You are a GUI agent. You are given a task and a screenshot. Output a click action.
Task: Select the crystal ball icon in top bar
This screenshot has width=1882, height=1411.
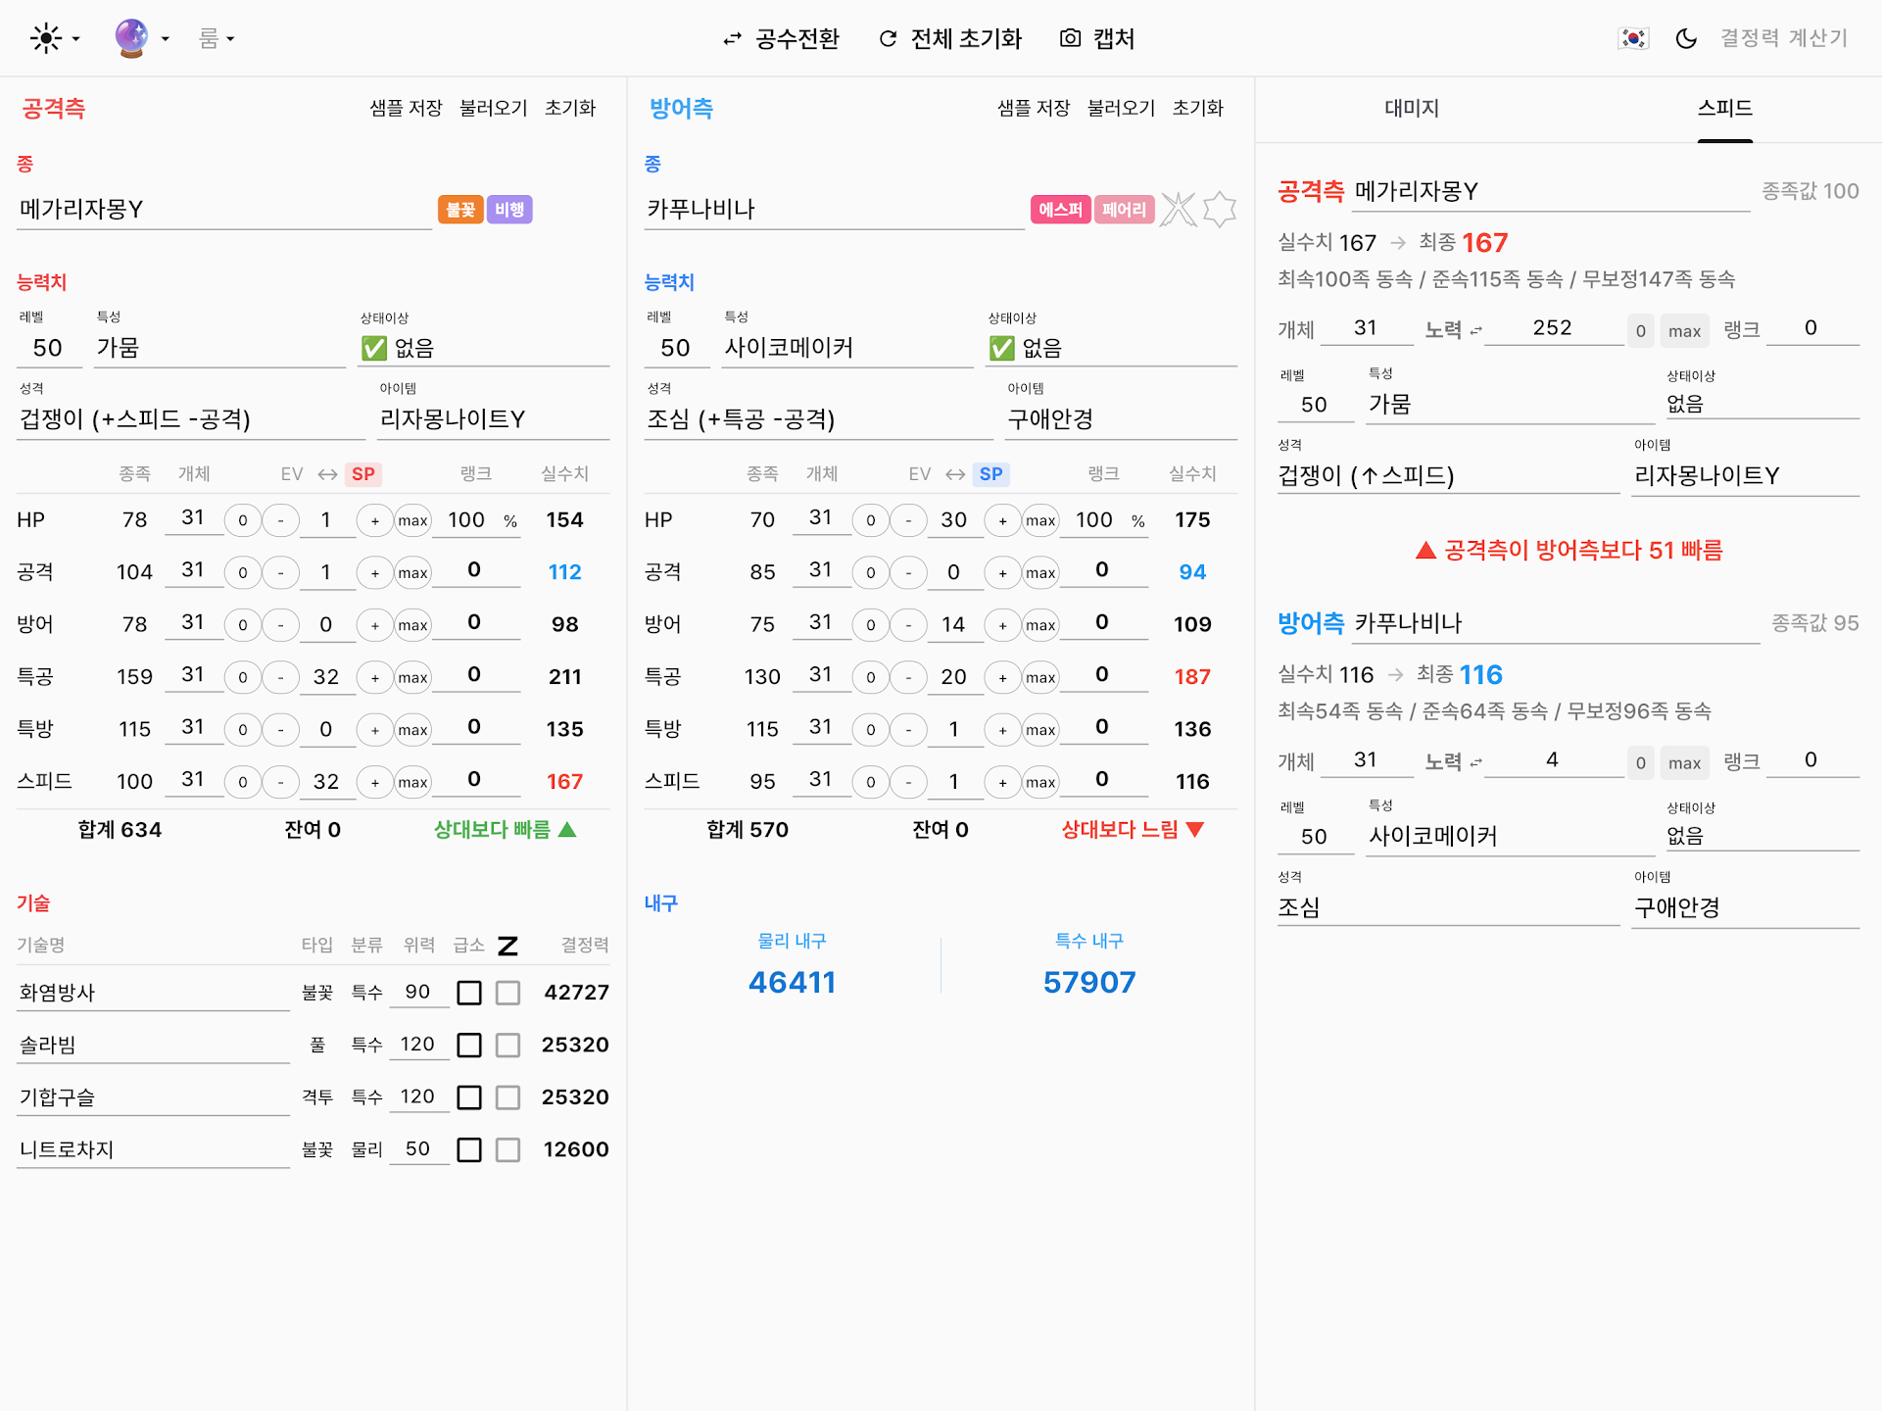(132, 38)
